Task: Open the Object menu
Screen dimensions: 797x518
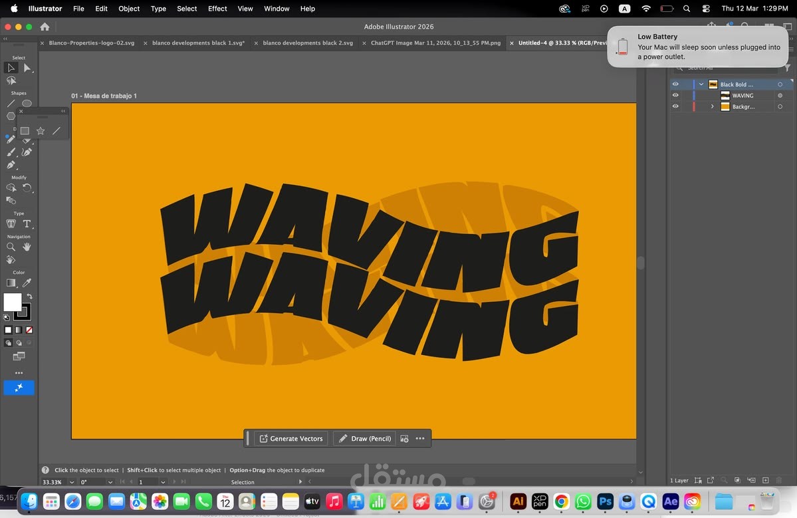Action: pos(128,9)
